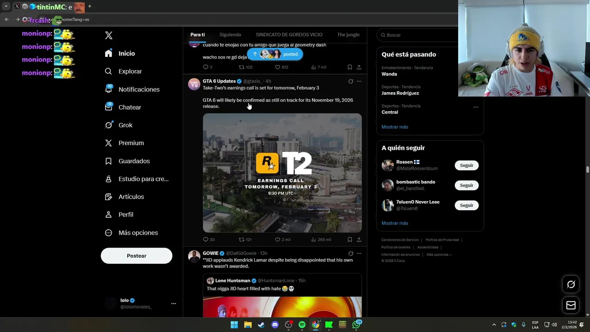Open the X logo home icon
The height and width of the screenshot is (332, 590).
coord(109,36)
